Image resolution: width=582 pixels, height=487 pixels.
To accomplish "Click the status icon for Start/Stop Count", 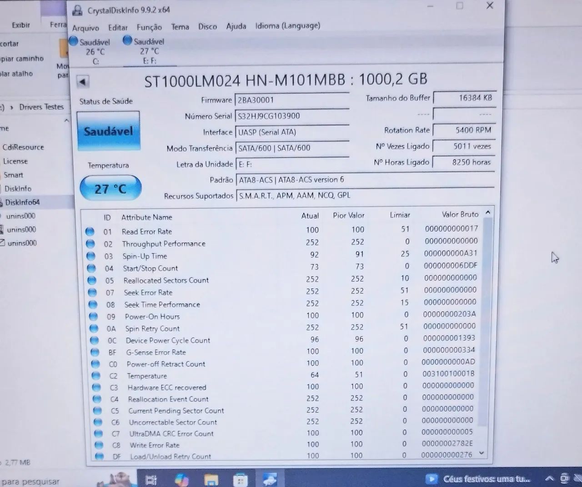I will point(91,268).
